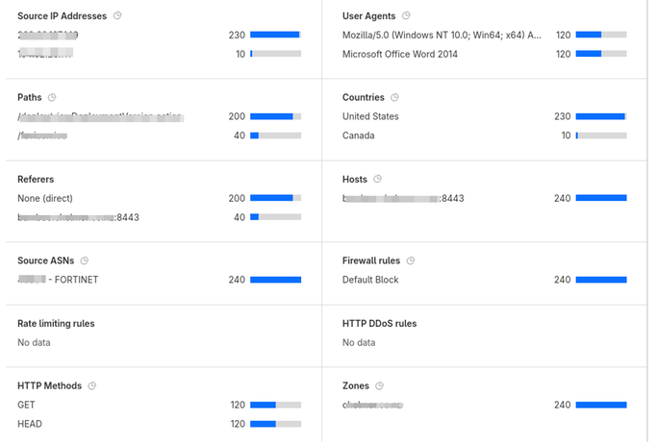Select United States in Countries list
Screen dimensions: 657x445
click(x=370, y=116)
